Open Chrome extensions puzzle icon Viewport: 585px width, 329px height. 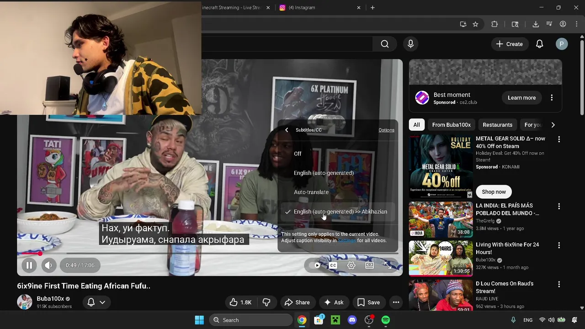pos(495,24)
